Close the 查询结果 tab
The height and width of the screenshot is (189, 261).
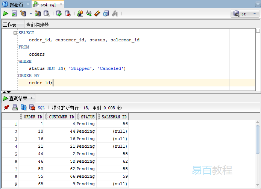click(x=32, y=98)
